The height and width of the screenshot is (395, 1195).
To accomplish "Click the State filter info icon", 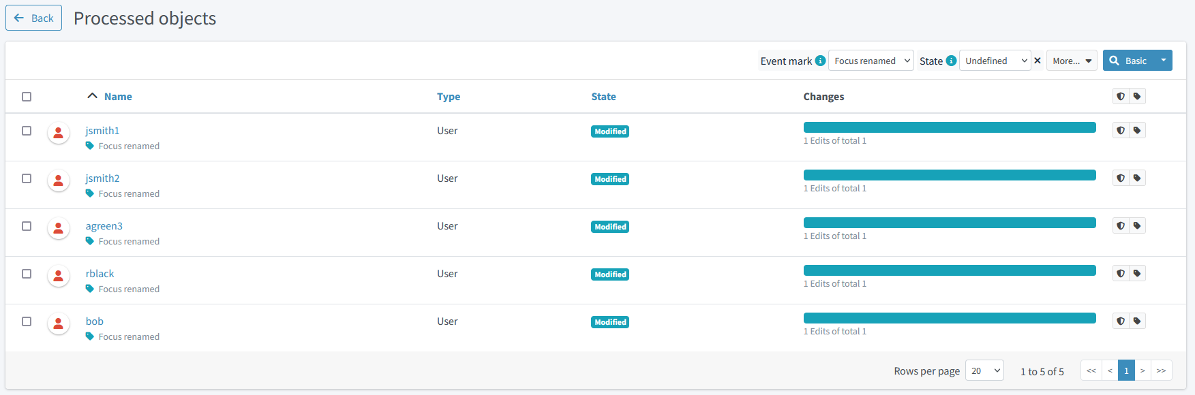I will 951,61.
